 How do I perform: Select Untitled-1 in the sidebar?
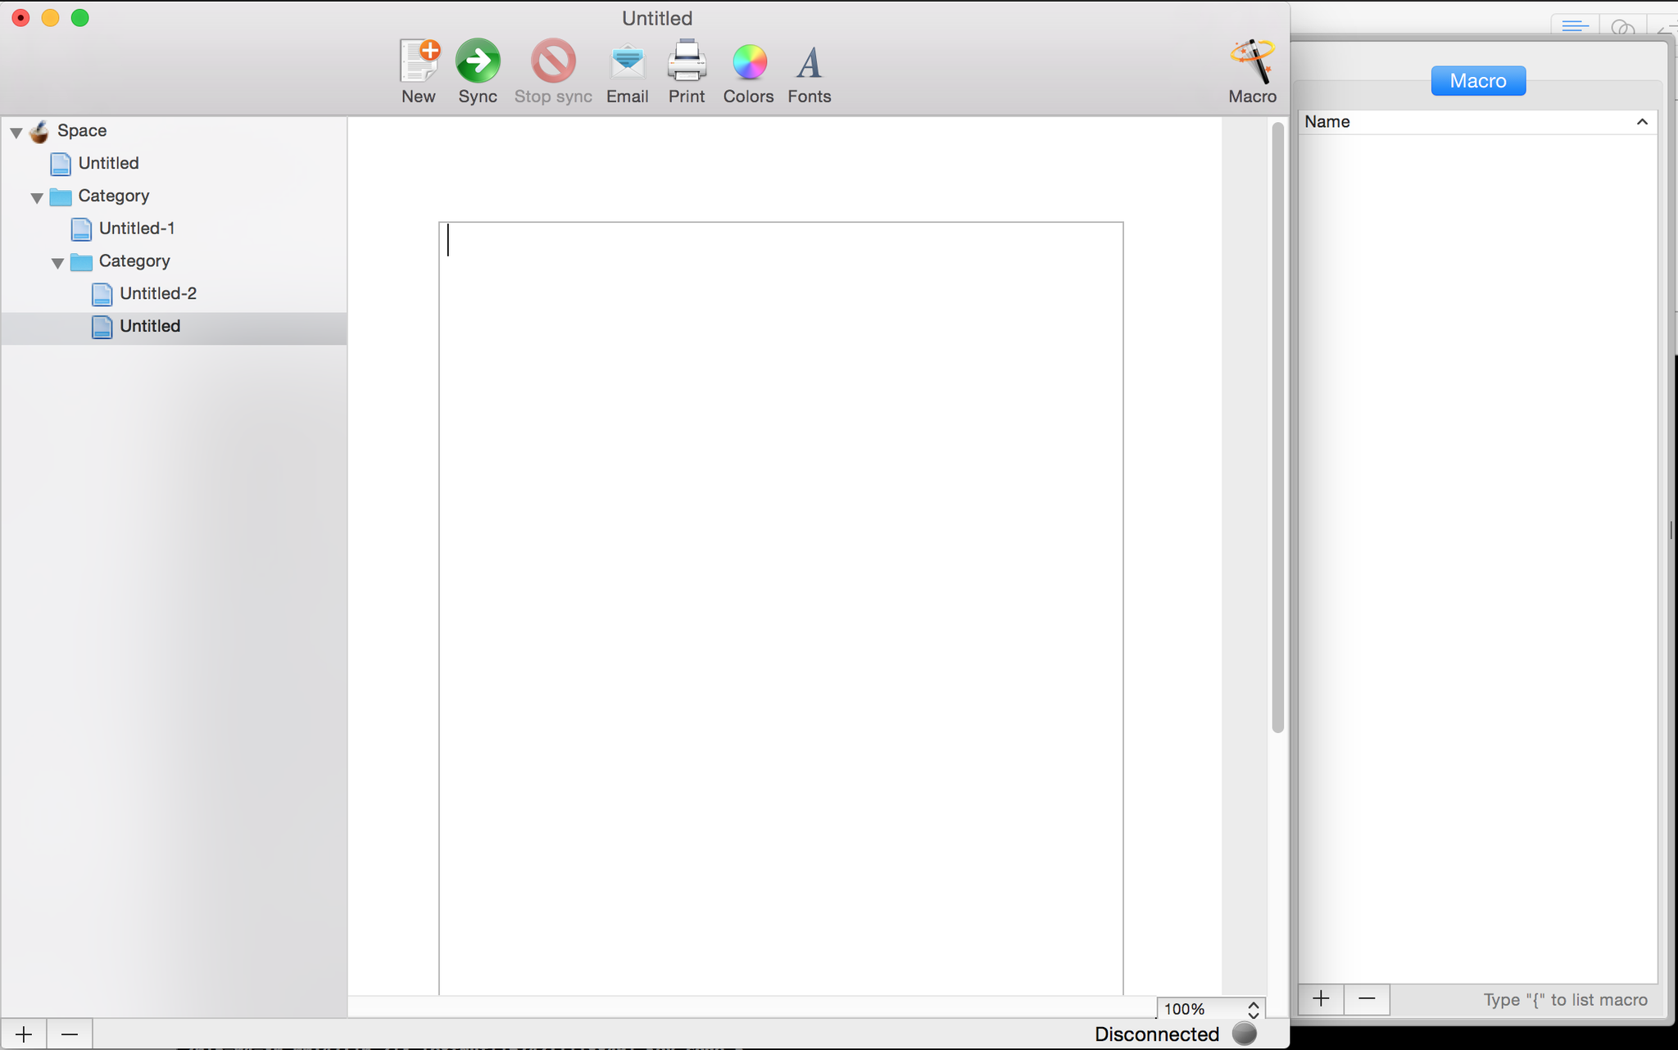(x=136, y=229)
